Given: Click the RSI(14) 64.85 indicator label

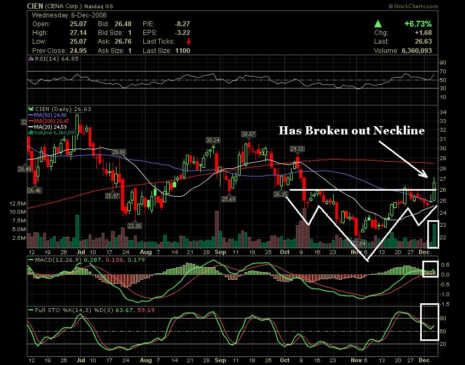Looking at the screenshot, I should pyautogui.click(x=57, y=58).
